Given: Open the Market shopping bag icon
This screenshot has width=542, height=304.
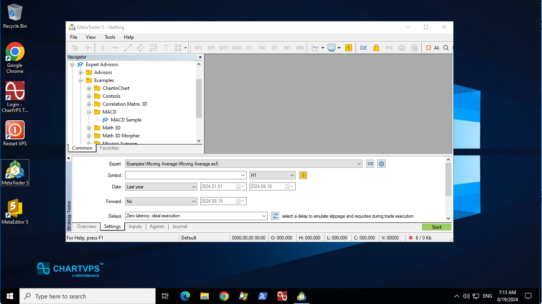Looking at the screenshot, I should pos(376,48).
